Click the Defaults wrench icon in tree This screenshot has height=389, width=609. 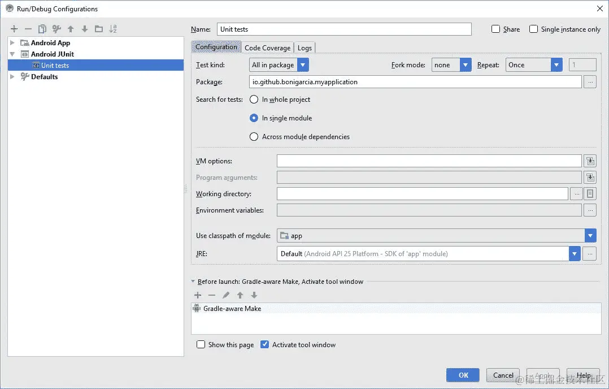pos(25,76)
